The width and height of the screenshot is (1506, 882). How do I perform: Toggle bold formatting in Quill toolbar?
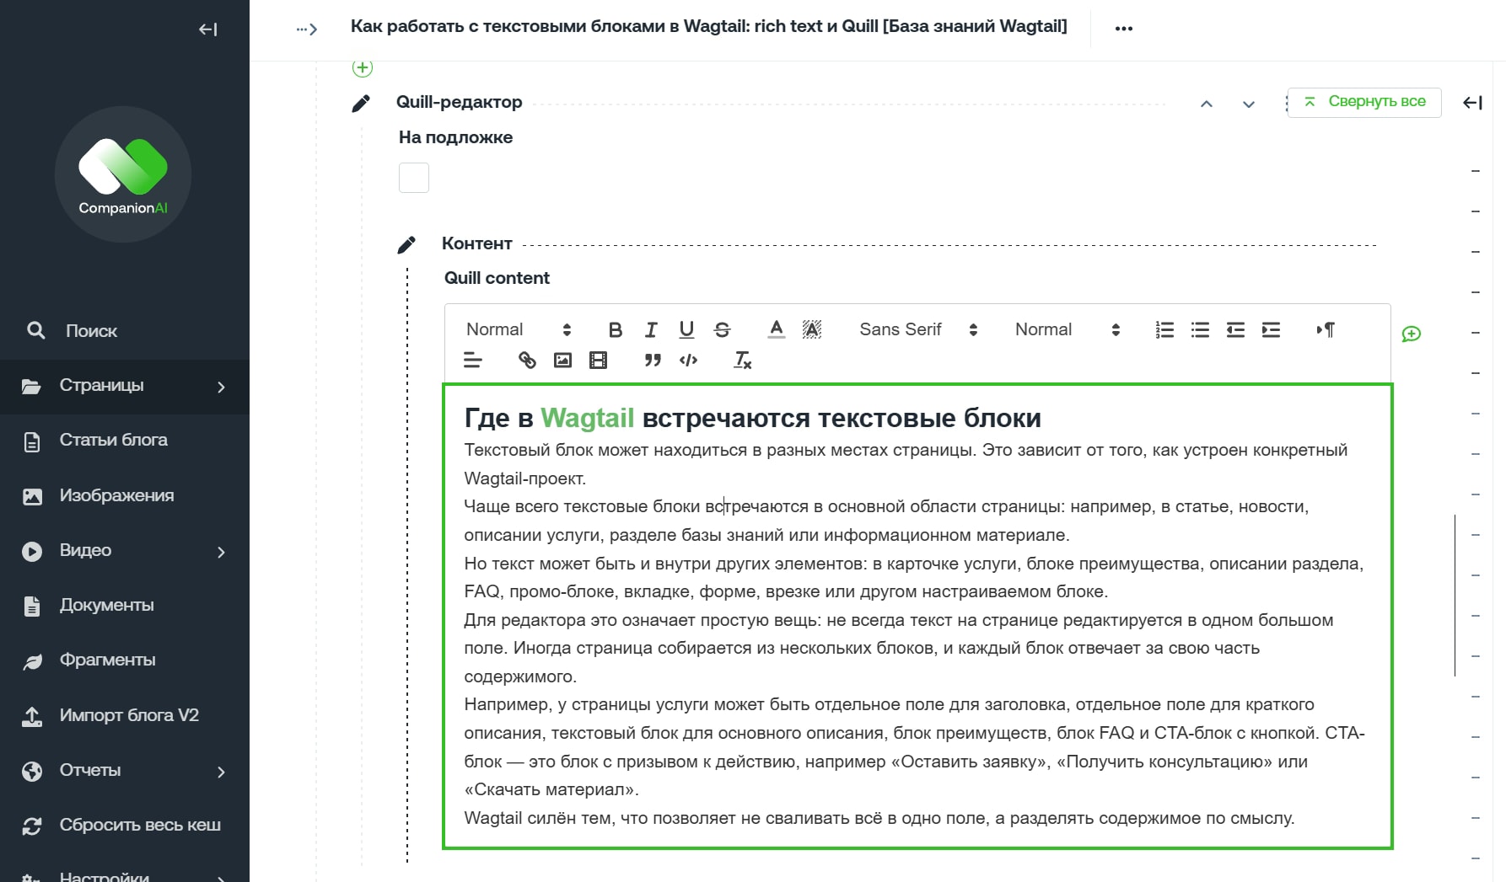pos(616,329)
